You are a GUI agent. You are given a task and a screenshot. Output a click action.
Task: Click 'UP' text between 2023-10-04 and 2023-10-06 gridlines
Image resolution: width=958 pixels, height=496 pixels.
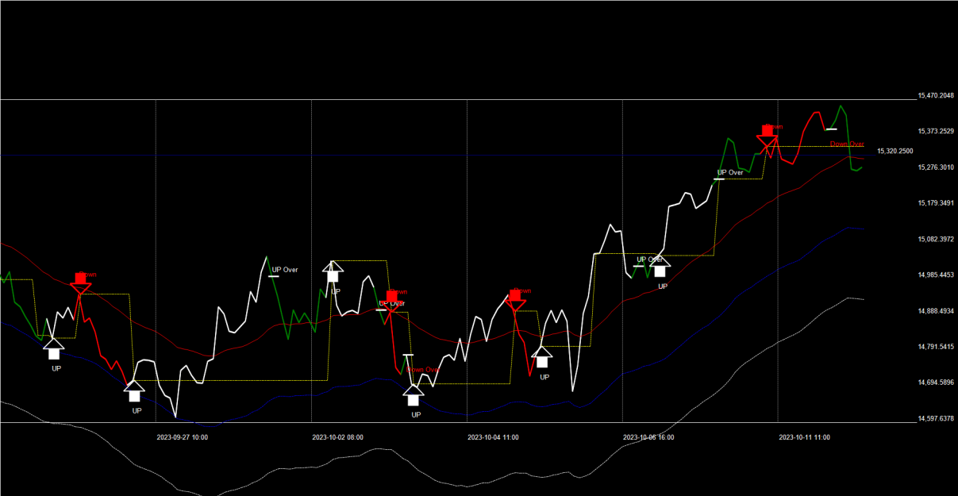click(x=544, y=377)
